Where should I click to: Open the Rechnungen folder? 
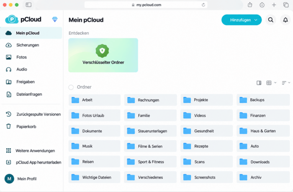click(x=150, y=100)
